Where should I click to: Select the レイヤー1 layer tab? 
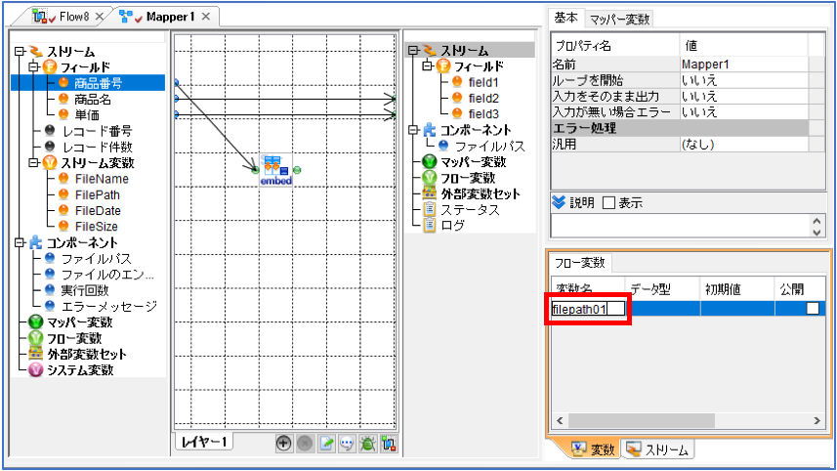click(x=204, y=442)
